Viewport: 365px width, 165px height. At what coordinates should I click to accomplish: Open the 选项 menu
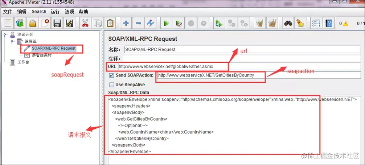[69, 12]
